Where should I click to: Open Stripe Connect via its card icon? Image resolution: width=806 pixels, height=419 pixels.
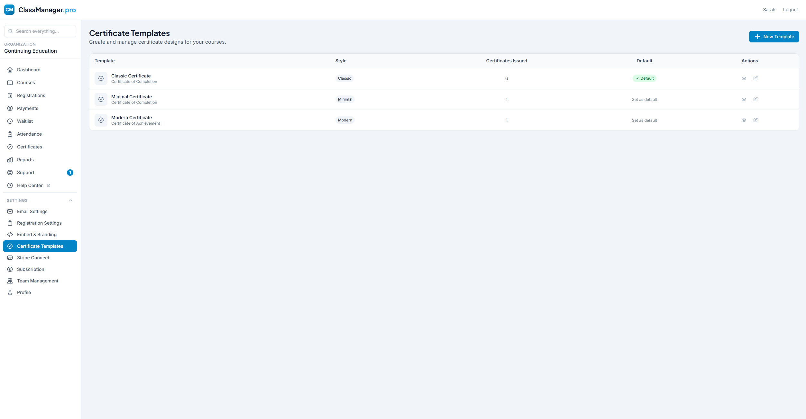(10, 257)
